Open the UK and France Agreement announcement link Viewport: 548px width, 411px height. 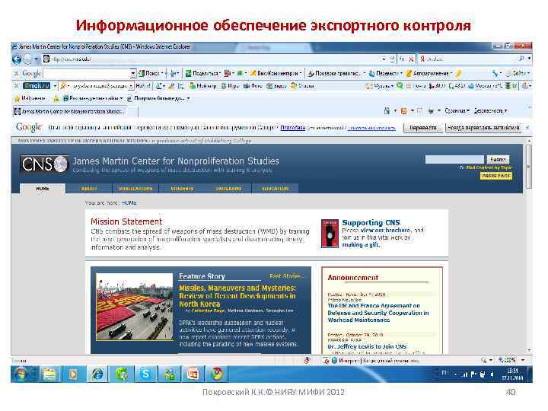point(378,313)
